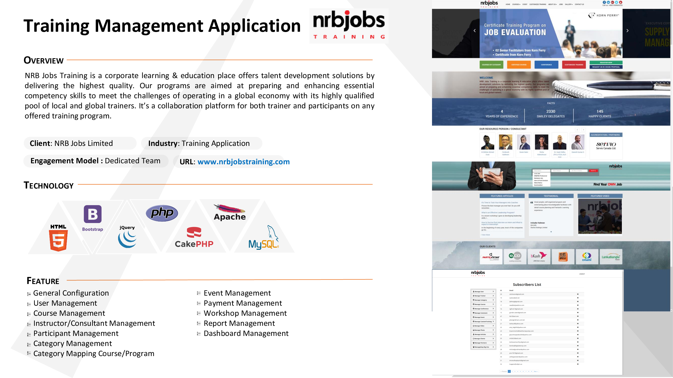Viewport: 673px width, 378px height.
Task: Expand the Gallery dropdown in navigation
Action: coord(569,5)
